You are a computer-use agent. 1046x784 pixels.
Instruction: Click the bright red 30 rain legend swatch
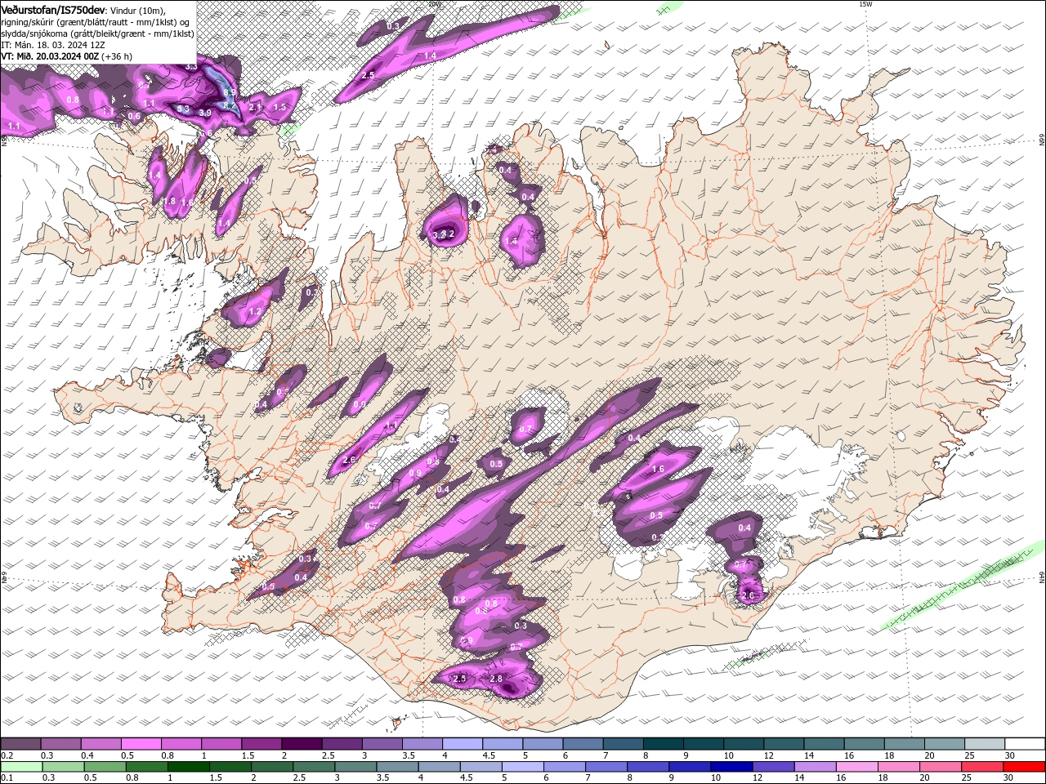[x=1024, y=767]
